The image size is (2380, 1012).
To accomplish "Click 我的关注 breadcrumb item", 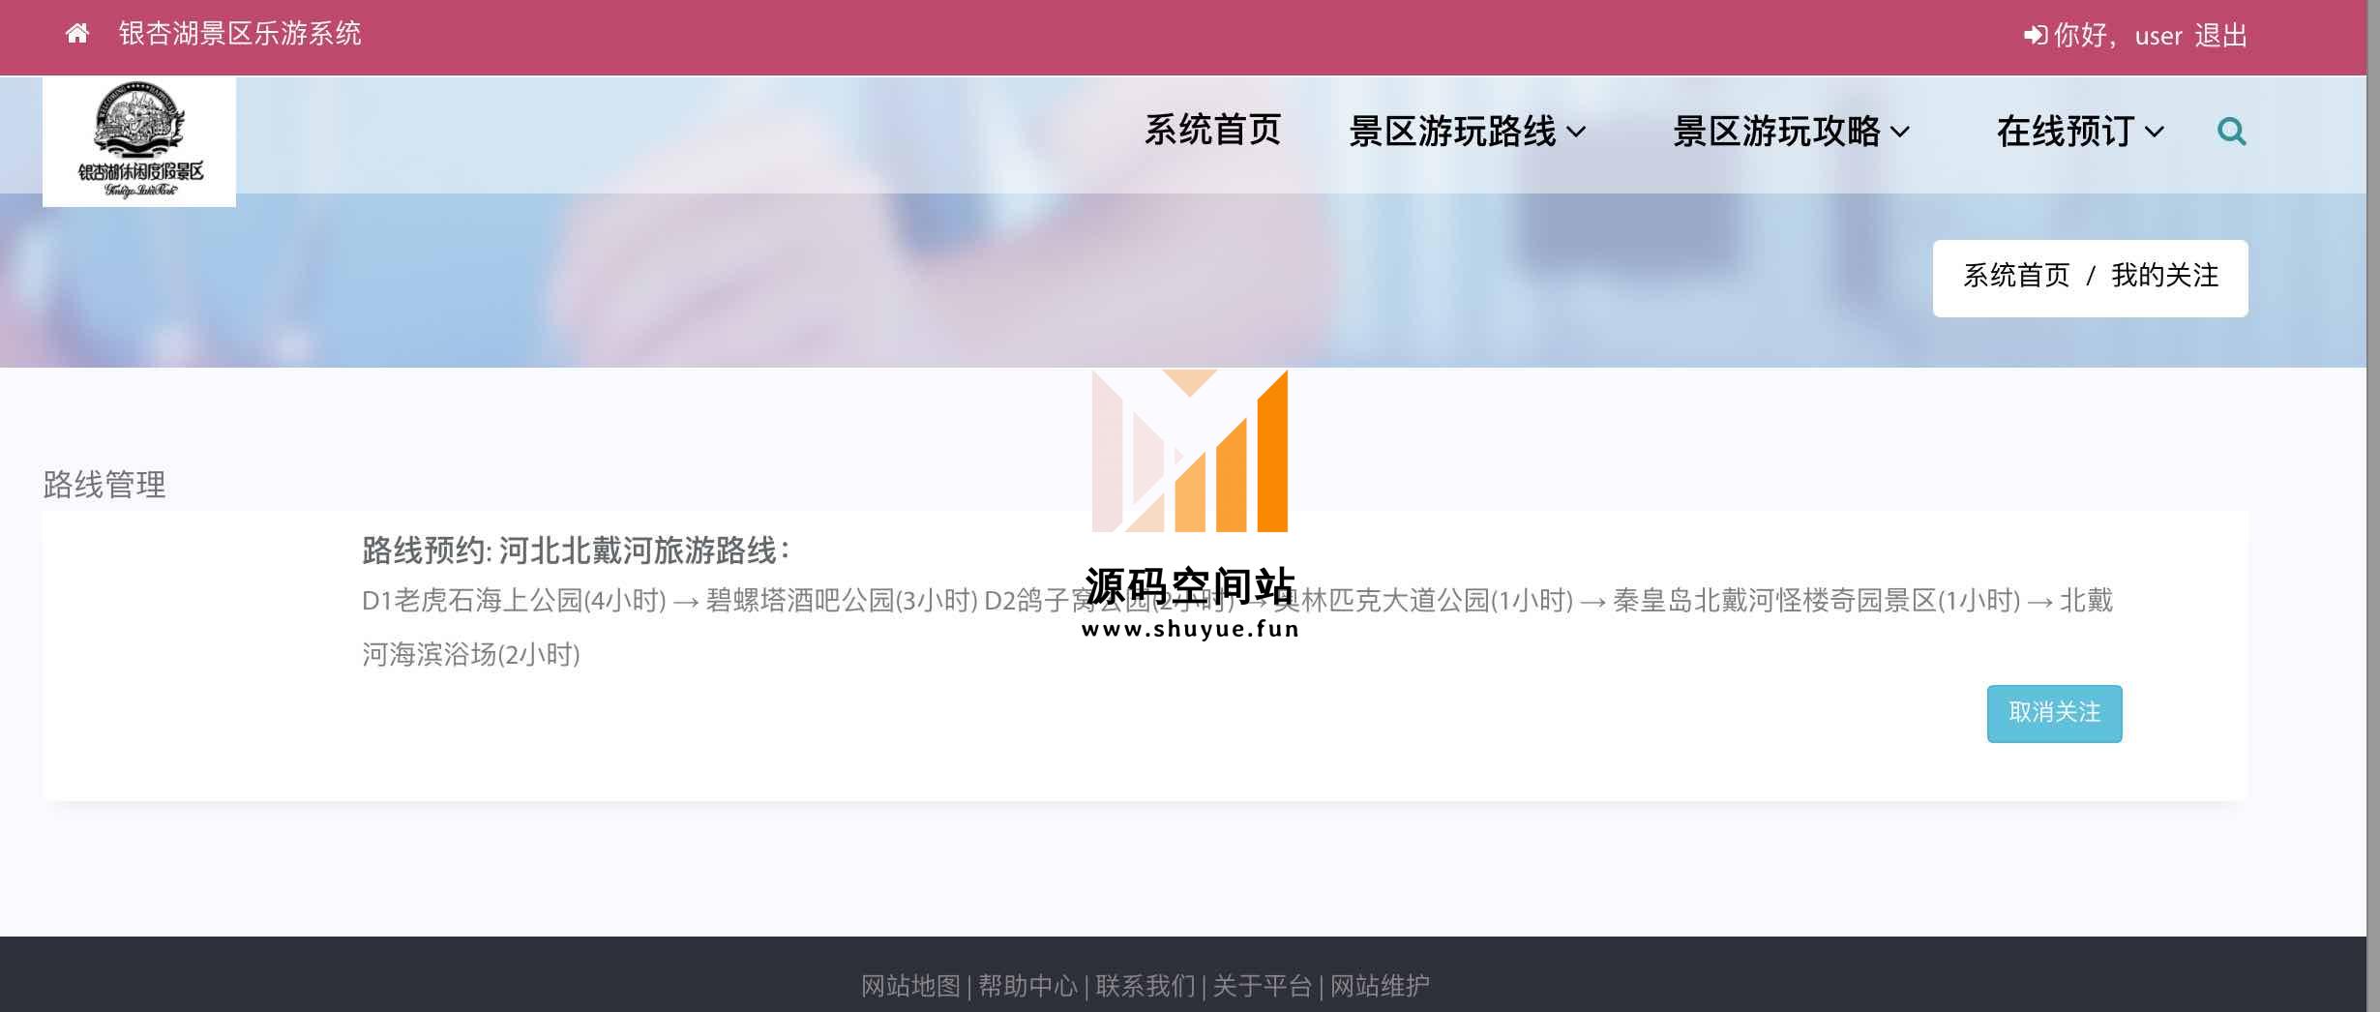I will click(2164, 277).
